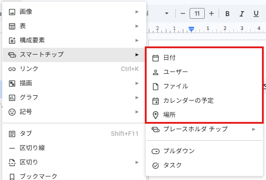Insert 区切り線 from the menu
The height and width of the screenshot is (180, 266).
(74, 148)
